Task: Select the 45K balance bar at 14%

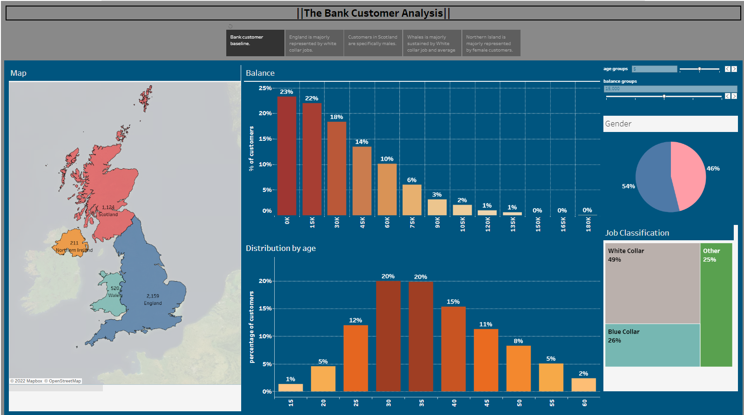Action: pos(362,181)
